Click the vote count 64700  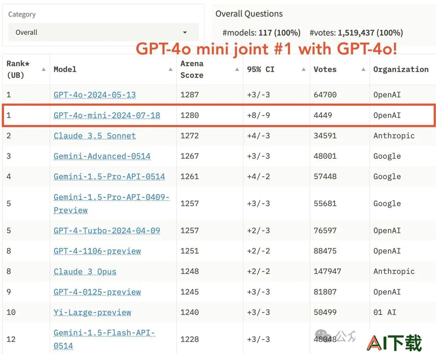[325, 95]
